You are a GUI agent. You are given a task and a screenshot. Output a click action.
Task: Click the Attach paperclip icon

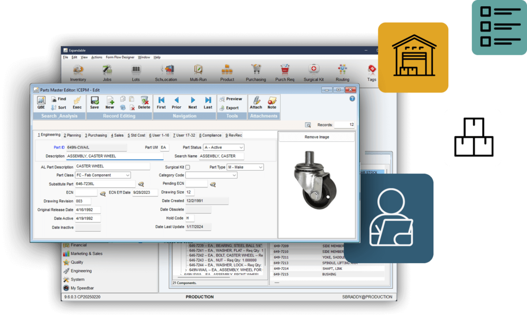point(256,102)
